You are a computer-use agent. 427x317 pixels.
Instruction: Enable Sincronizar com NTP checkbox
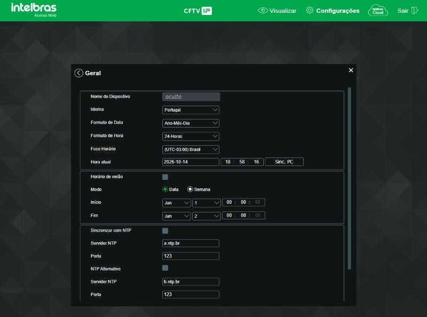(165, 231)
